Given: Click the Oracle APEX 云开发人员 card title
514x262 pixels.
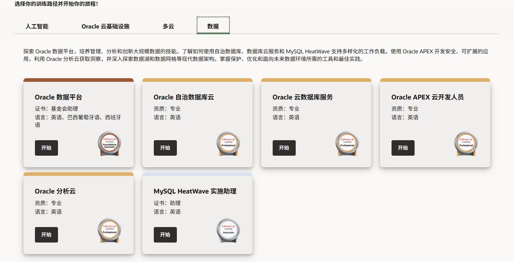Looking at the screenshot, I should click(427, 97).
